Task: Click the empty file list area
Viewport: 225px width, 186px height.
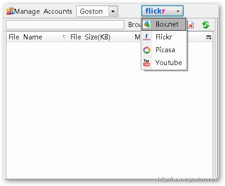Action: (110, 110)
